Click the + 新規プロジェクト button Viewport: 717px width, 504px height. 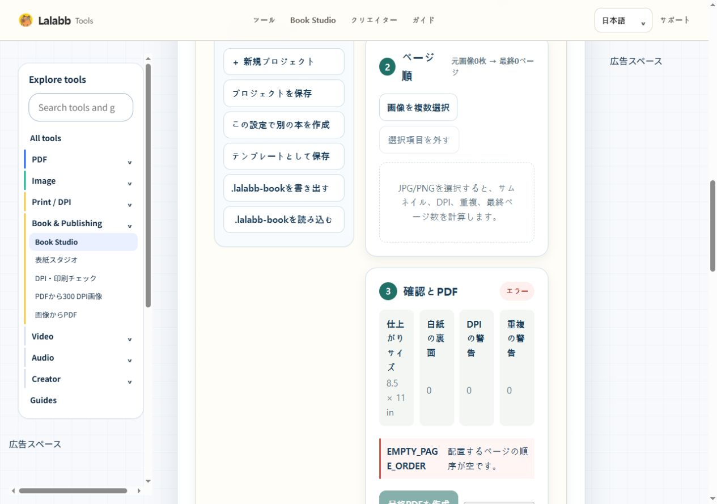(284, 61)
